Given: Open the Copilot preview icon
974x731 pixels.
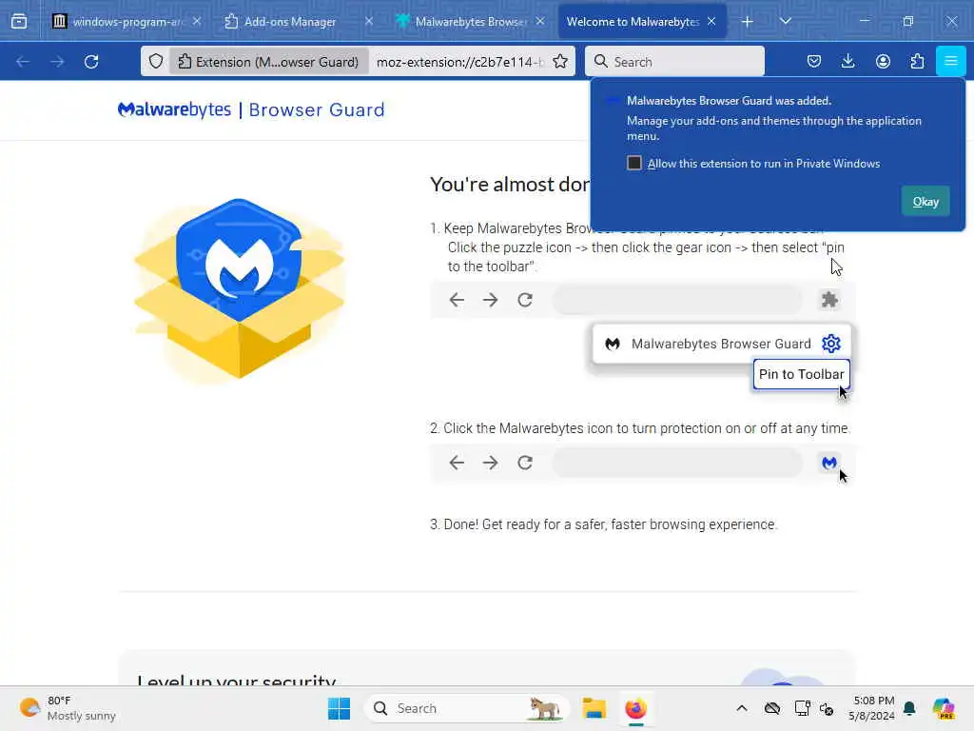Looking at the screenshot, I should 944,708.
